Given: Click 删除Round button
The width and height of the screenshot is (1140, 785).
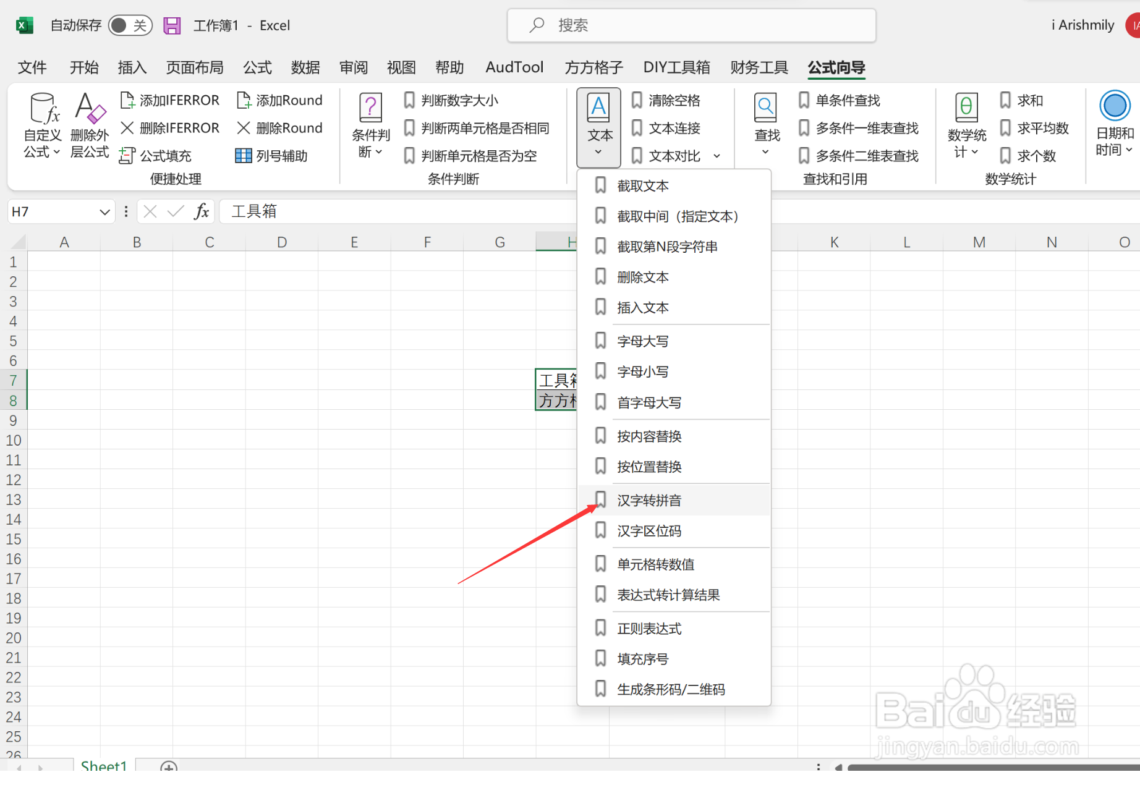Looking at the screenshot, I should (279, 128).
